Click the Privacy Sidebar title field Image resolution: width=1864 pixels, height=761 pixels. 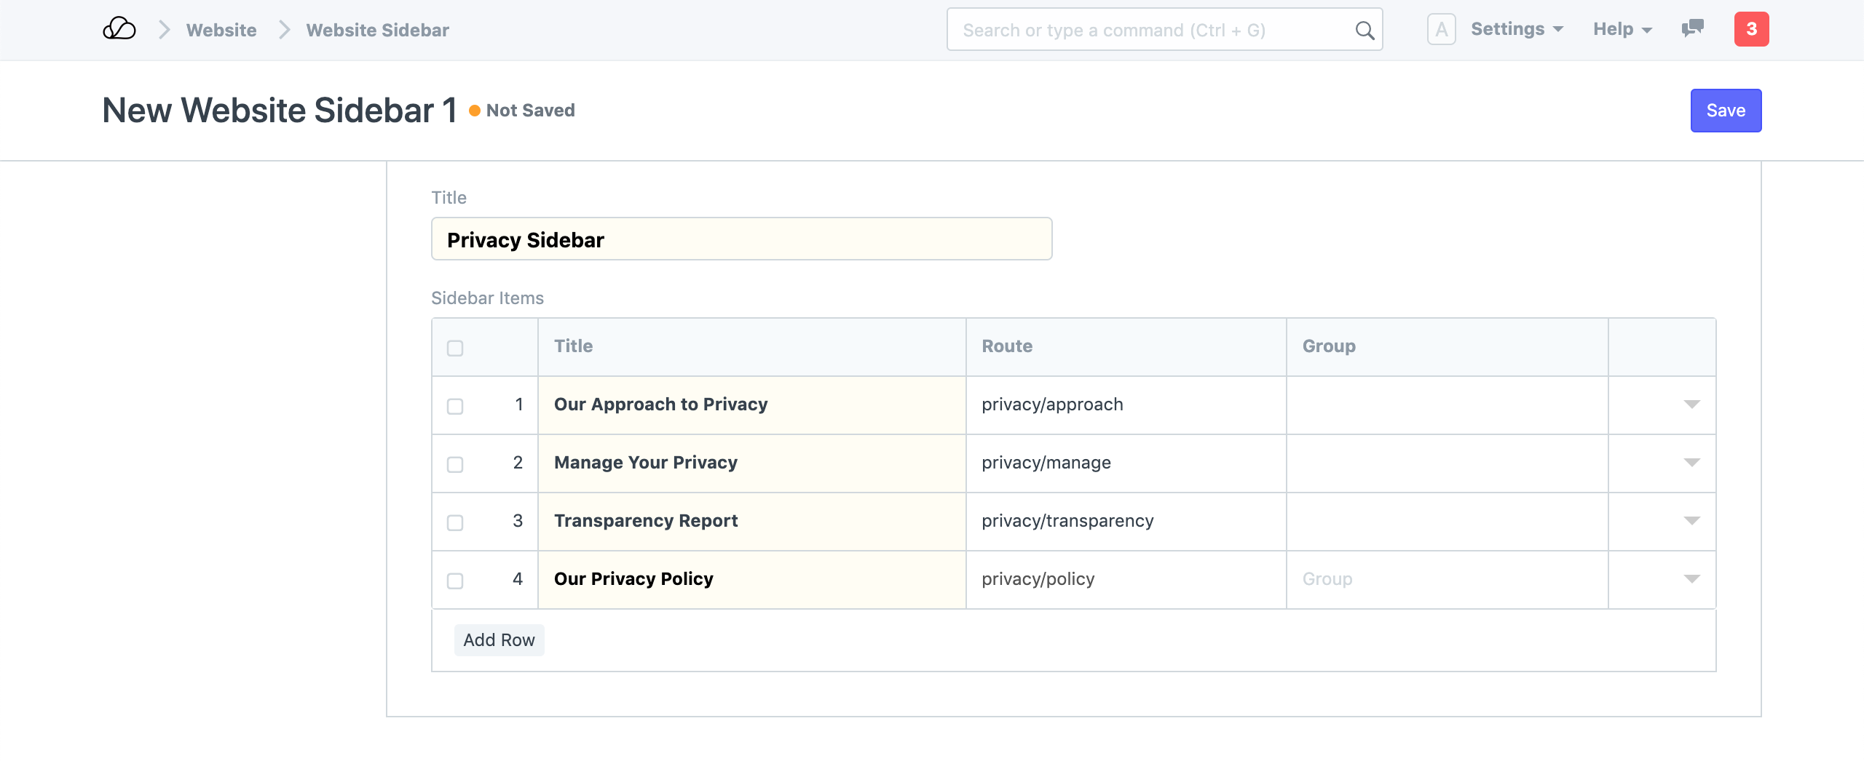pos(741,239)
